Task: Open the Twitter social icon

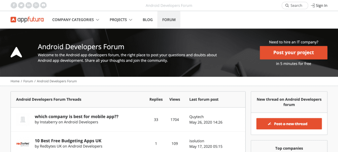Action: click(x=21, y=5)
